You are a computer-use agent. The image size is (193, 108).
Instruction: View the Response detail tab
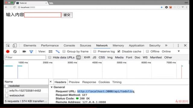point(89,82)
